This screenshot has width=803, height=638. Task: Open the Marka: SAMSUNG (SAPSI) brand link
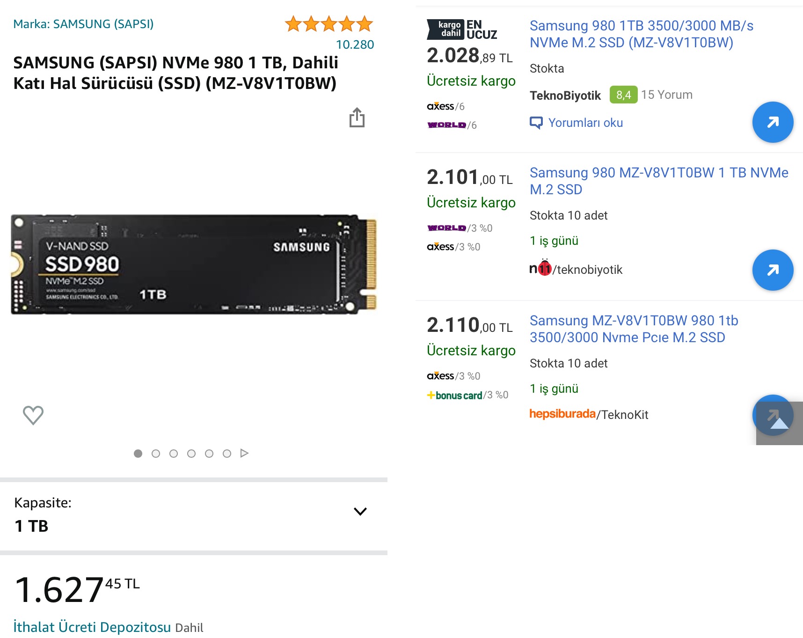point(83,24)
